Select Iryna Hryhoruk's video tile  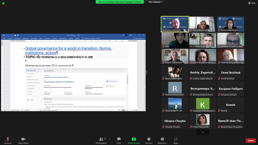(203, 24)
